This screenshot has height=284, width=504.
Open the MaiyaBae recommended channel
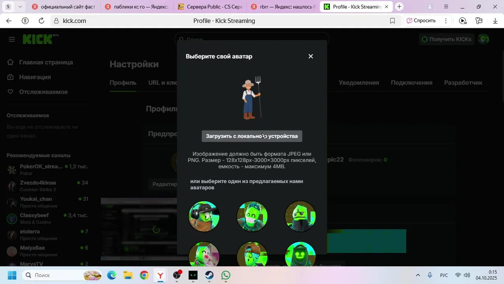(47, 251)
